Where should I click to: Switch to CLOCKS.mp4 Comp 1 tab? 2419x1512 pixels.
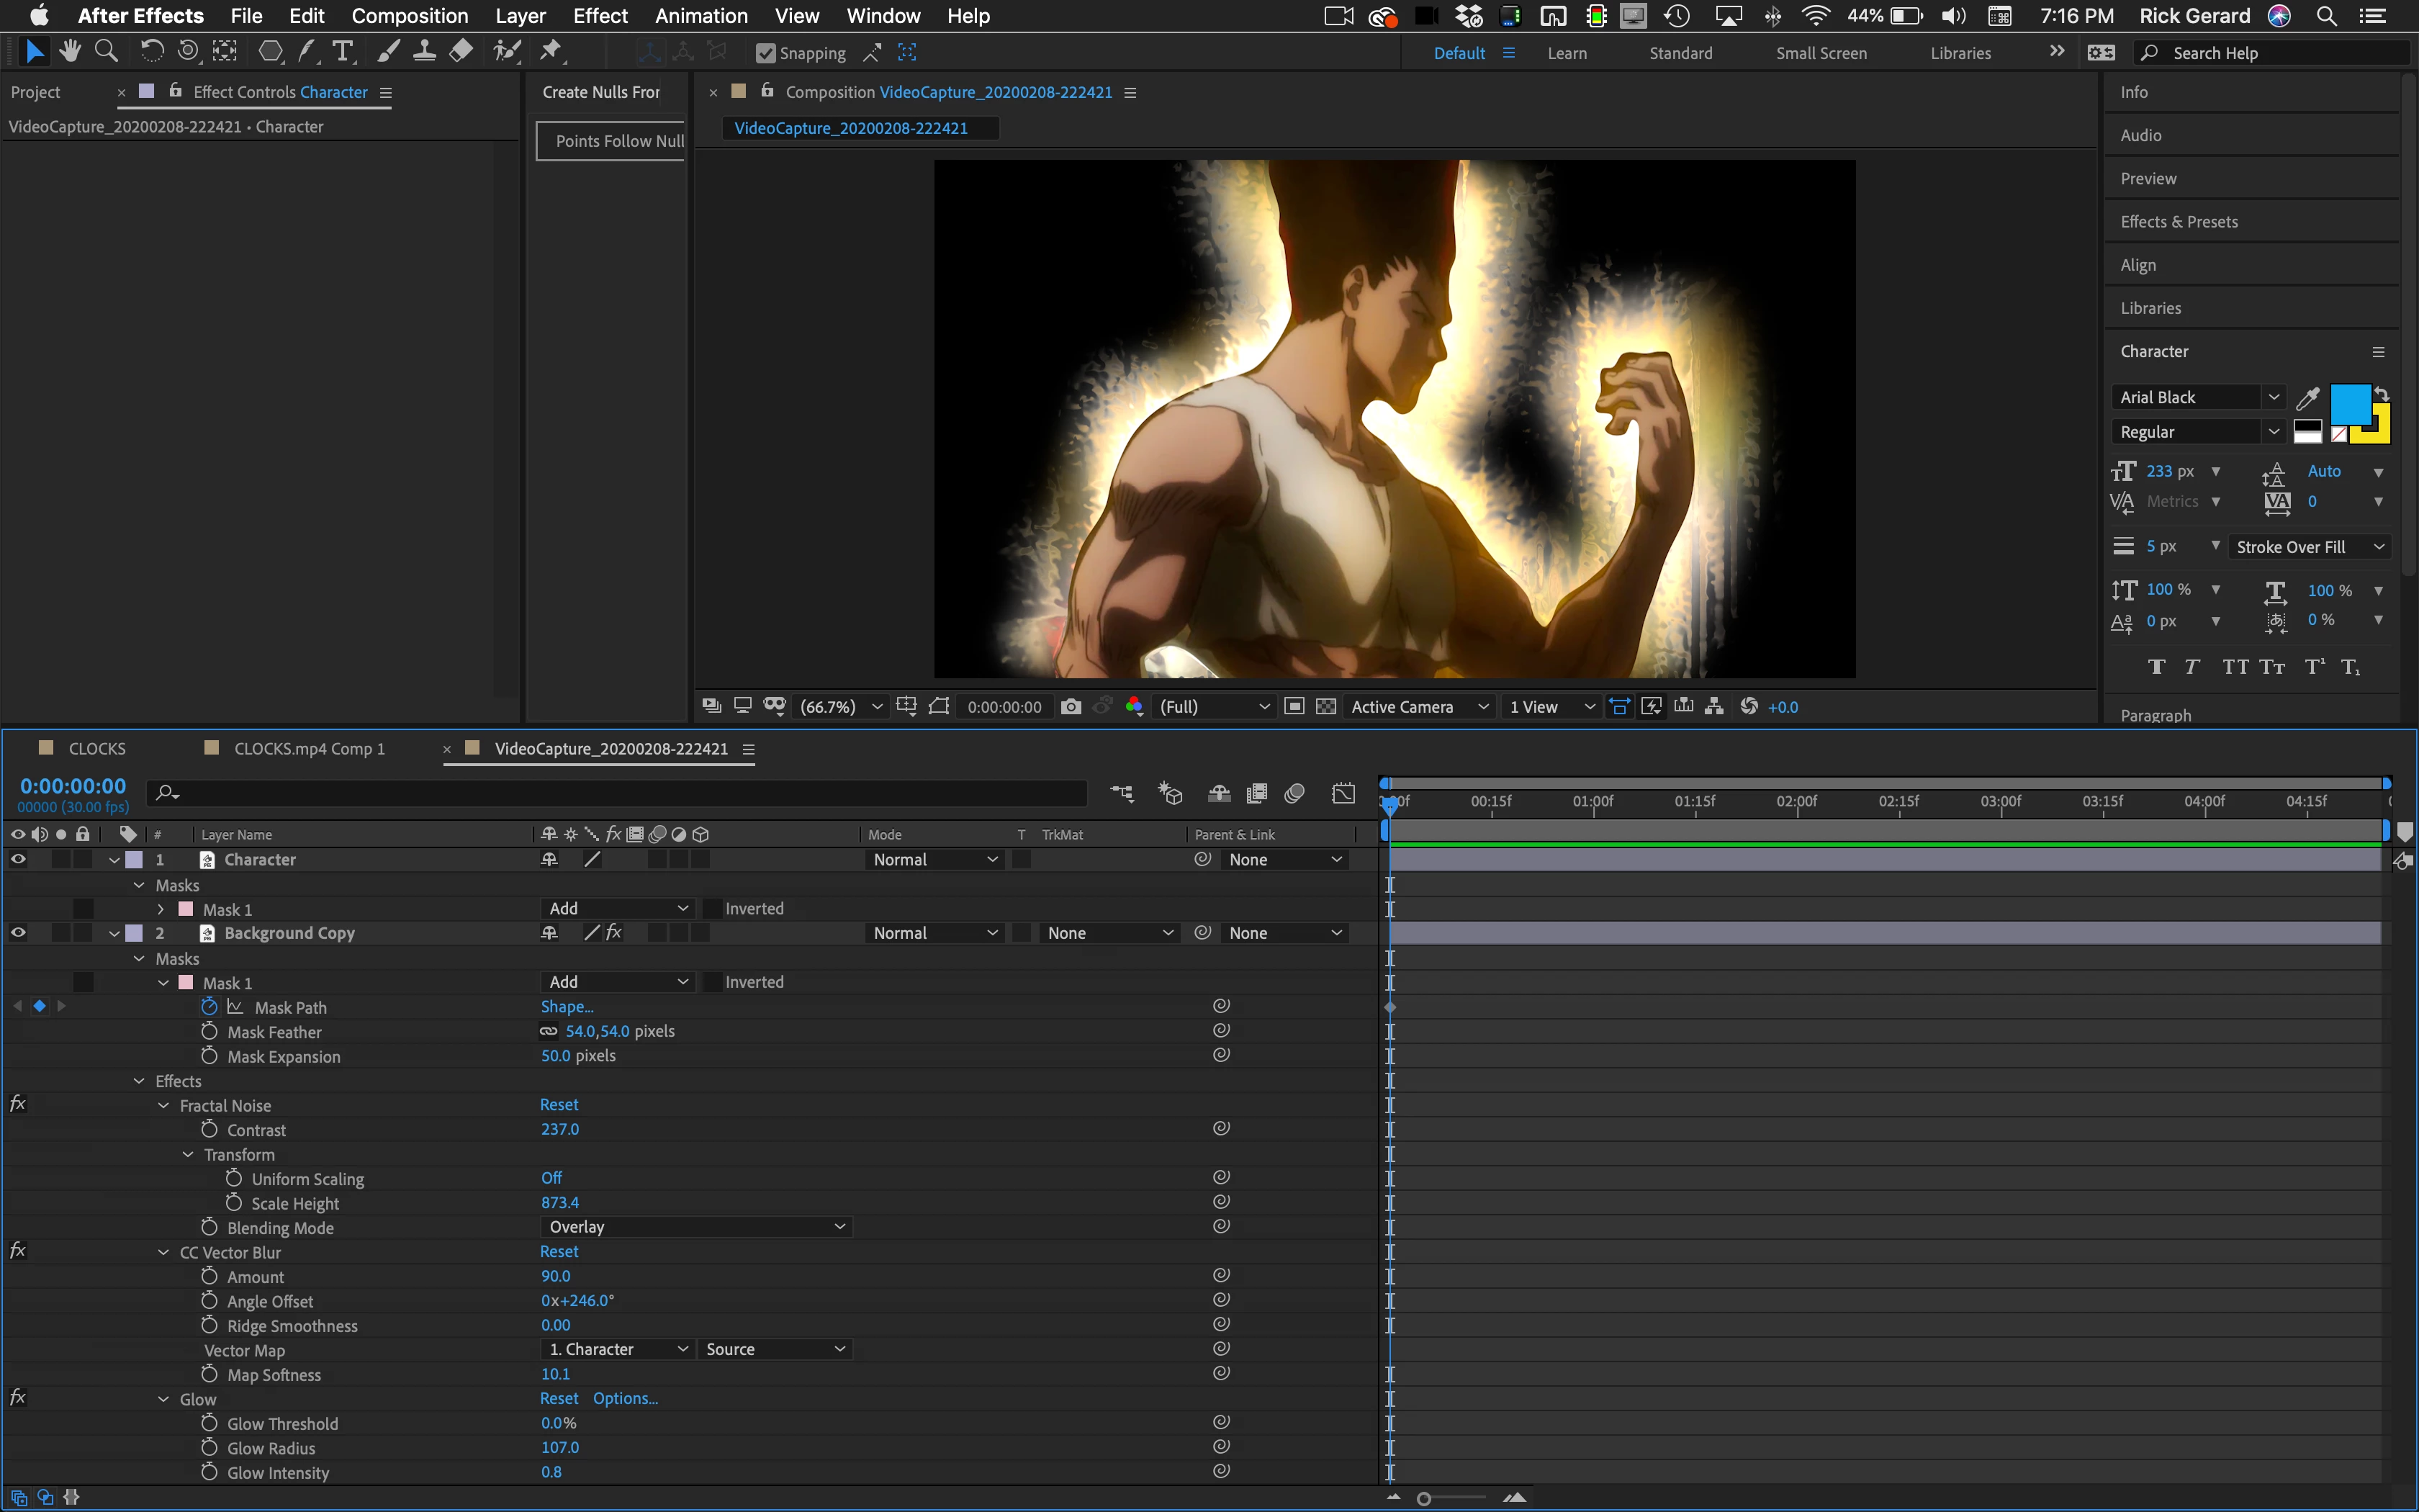pyautogui.click(x=309, y=749)
